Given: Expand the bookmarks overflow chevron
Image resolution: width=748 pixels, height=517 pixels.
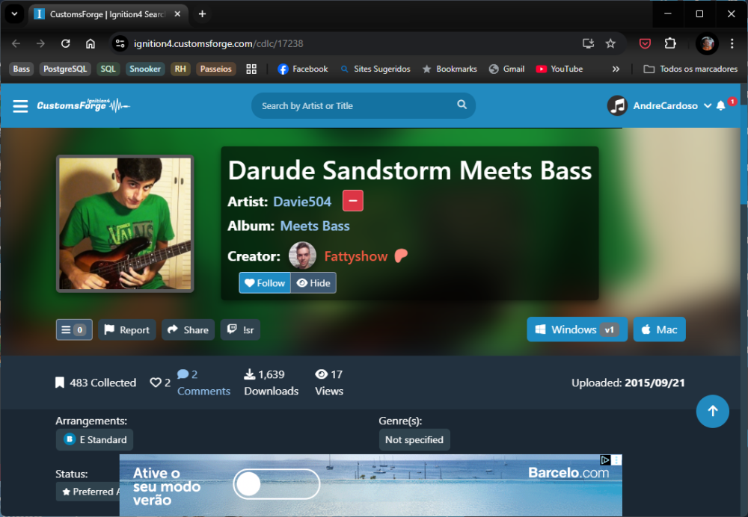Looking at the screenshot, I should [616, 69].
